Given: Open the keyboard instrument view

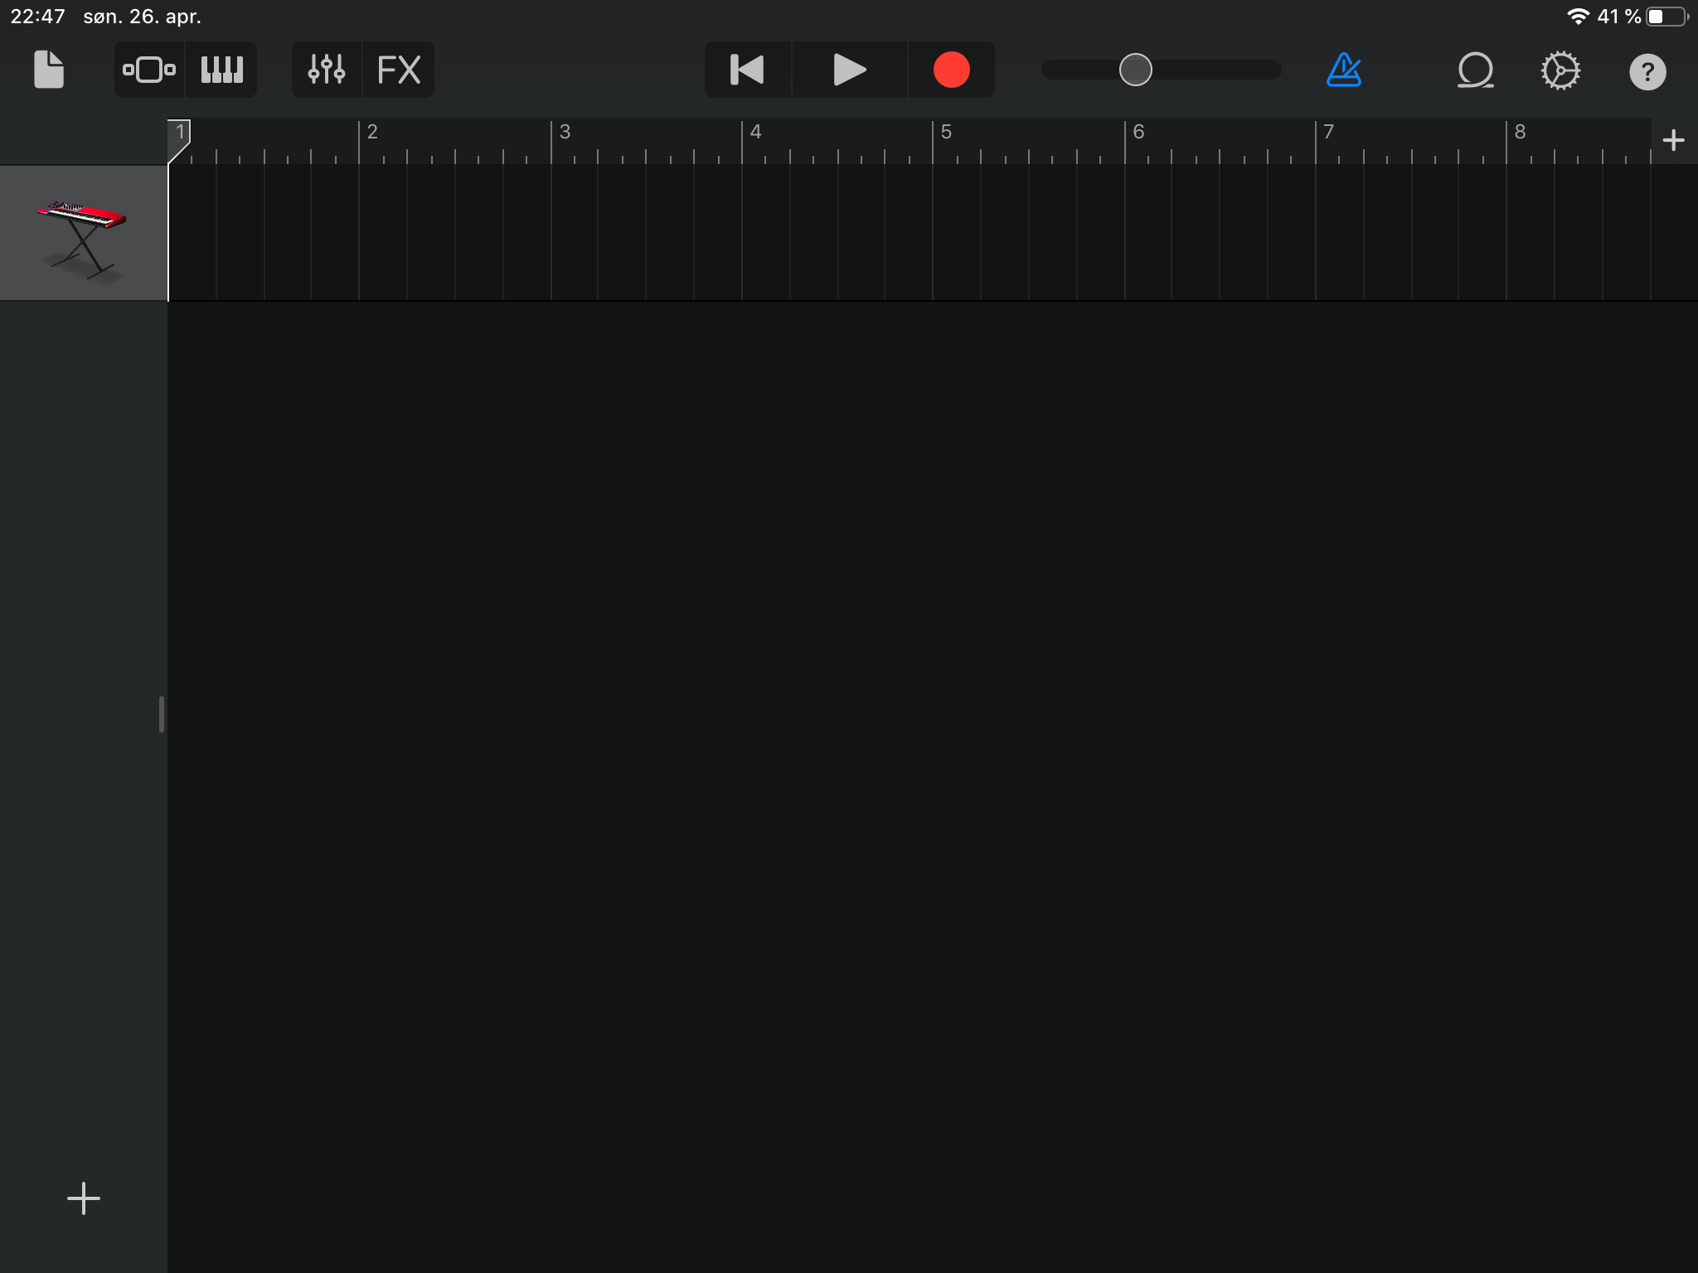Looking at the screenshot, I should click(x=221, y=70).
